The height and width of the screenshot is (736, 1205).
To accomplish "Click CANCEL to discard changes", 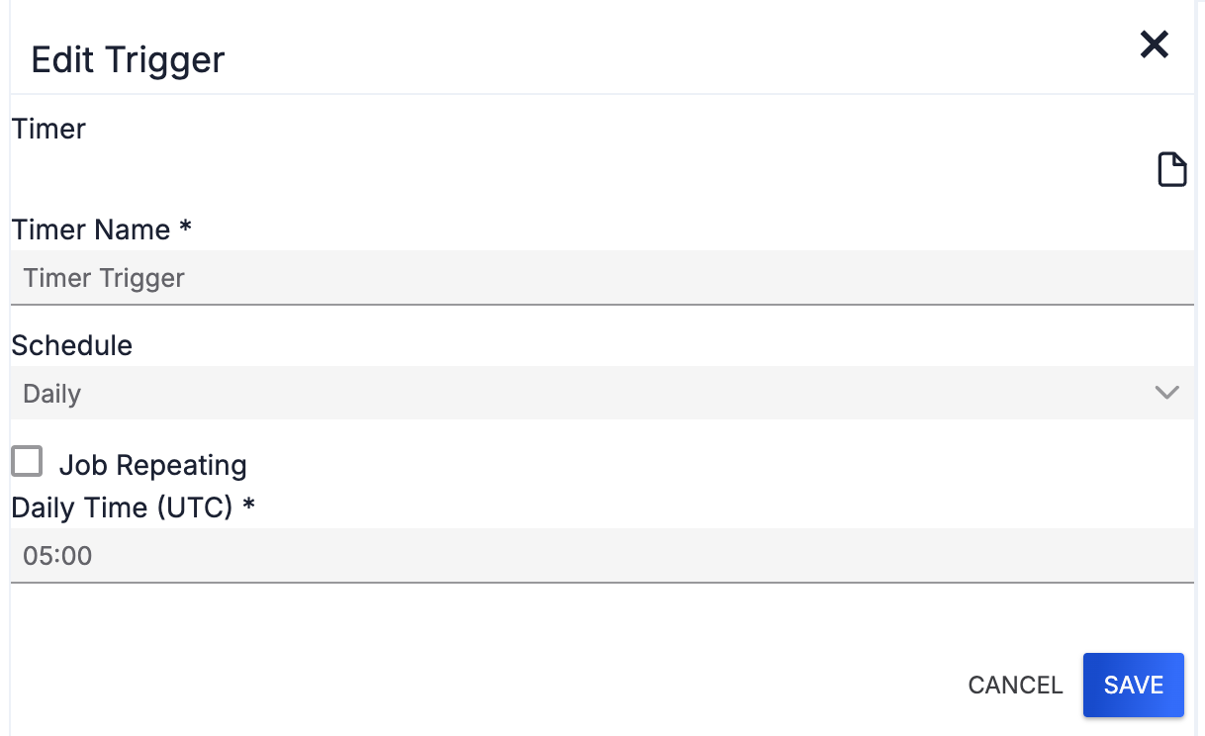I will [1015, 685].
